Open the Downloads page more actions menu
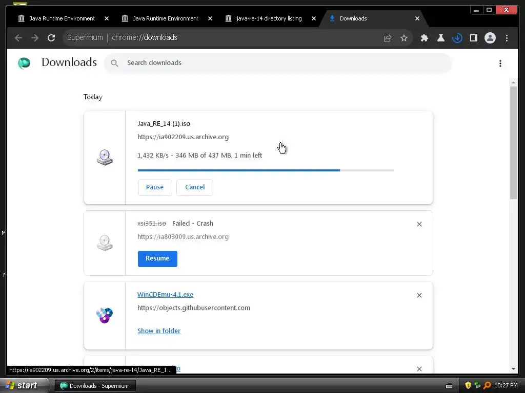 tap(500, 63)
